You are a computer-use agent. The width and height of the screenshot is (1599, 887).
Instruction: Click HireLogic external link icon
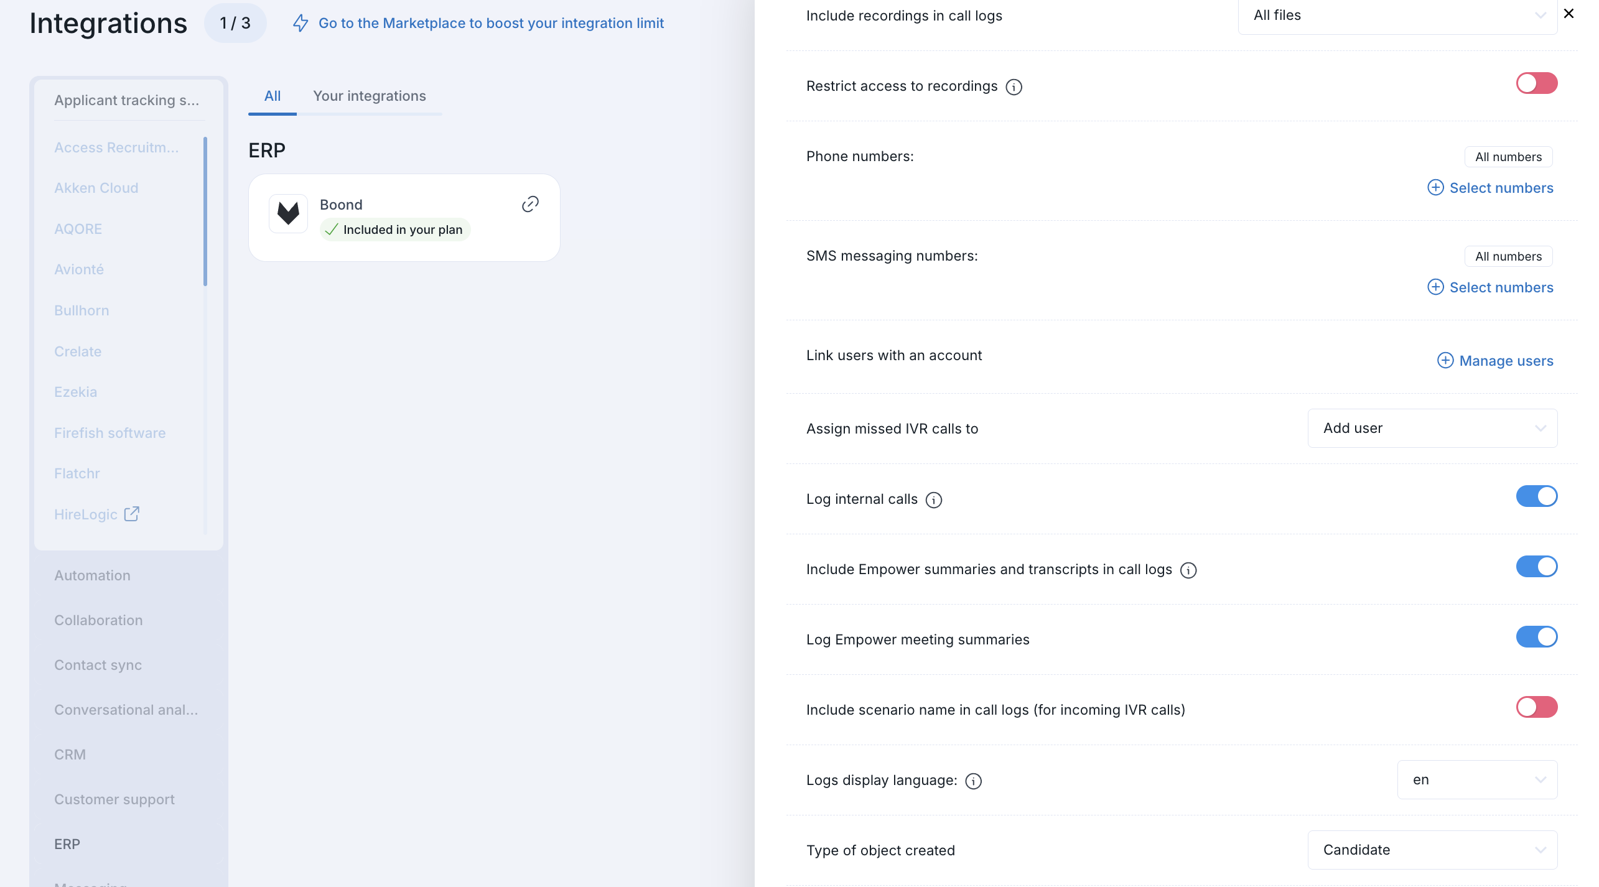[131, 514]
